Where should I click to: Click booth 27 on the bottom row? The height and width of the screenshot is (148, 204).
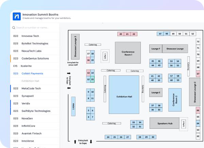coord(128,137)
